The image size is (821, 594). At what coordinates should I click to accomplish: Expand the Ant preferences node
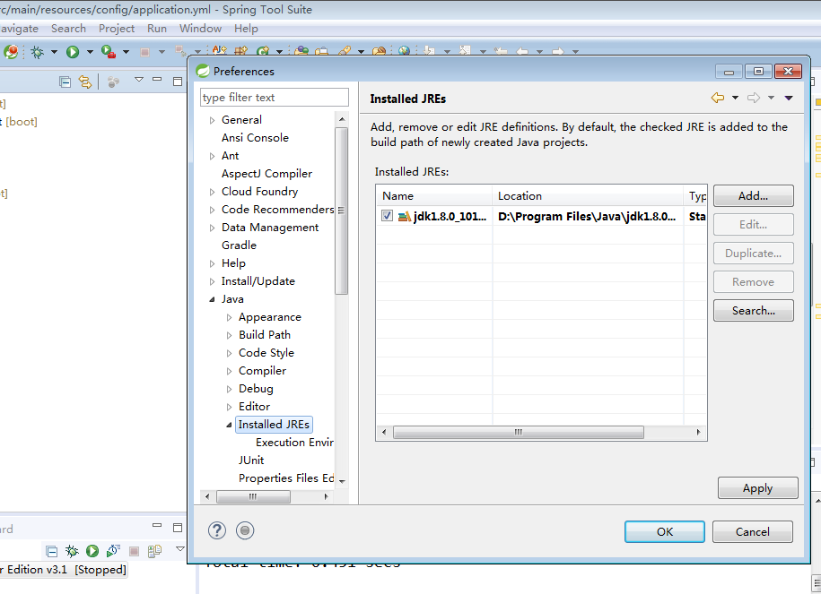[212, 156]
